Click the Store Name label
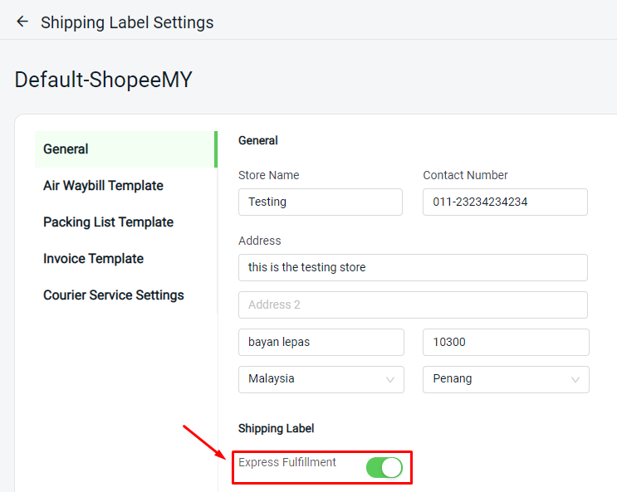This screenshot has height=492, width=617. click(x=268, y=175)
